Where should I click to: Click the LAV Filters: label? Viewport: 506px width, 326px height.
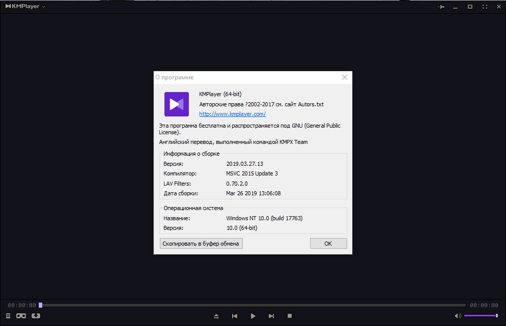point(177,184)
